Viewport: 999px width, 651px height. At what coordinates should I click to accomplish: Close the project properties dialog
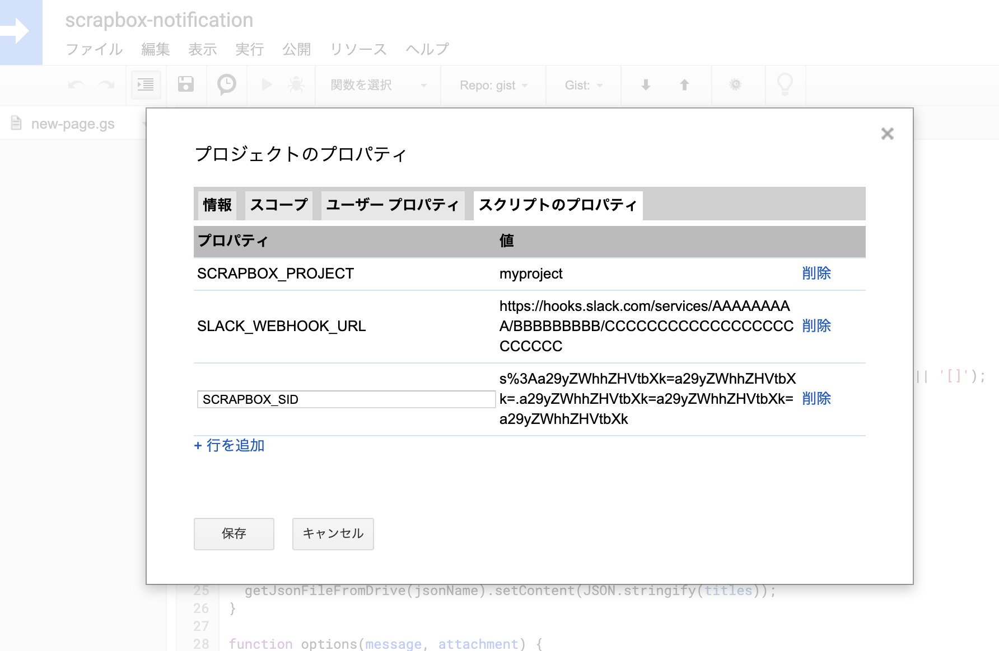[887, 134]
